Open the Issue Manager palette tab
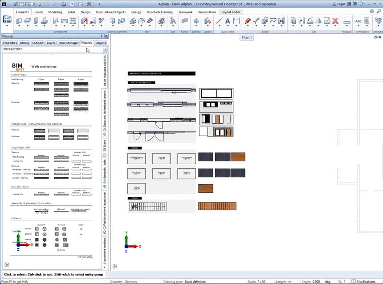Viewport: 383px width, 284px height. coord(69,43)
